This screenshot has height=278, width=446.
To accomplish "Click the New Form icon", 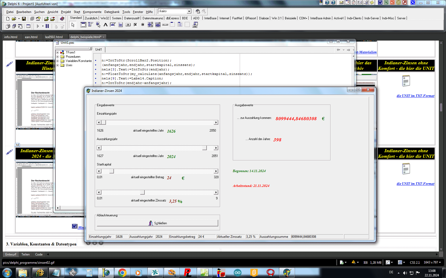I will 28,26.
